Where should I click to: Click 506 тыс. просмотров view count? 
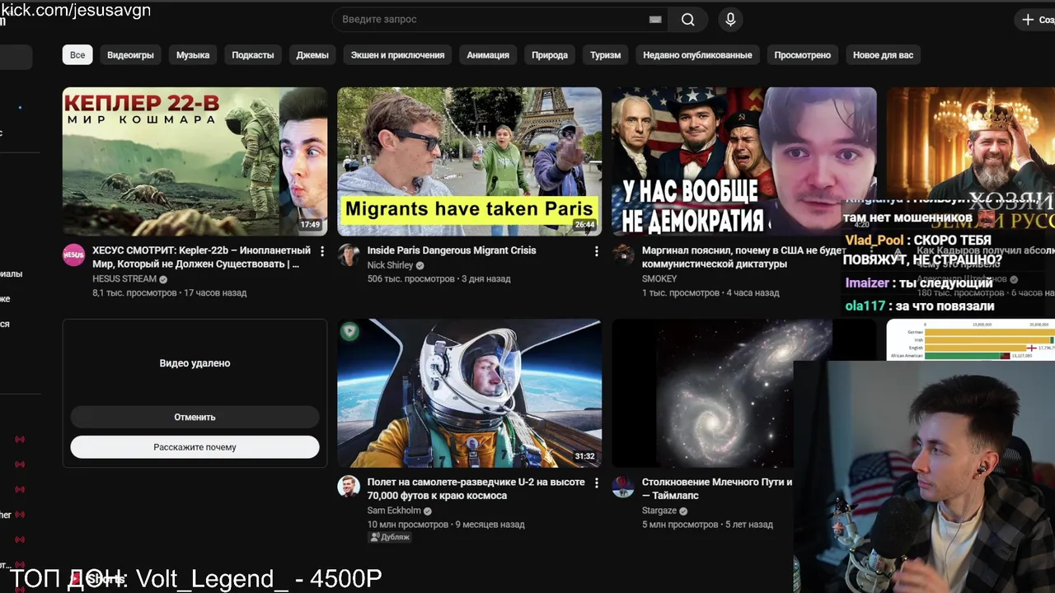[410, 279]
